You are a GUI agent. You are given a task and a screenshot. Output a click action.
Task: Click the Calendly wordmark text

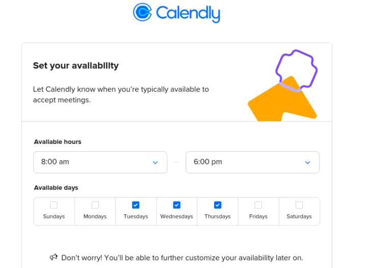coord(188,13)
